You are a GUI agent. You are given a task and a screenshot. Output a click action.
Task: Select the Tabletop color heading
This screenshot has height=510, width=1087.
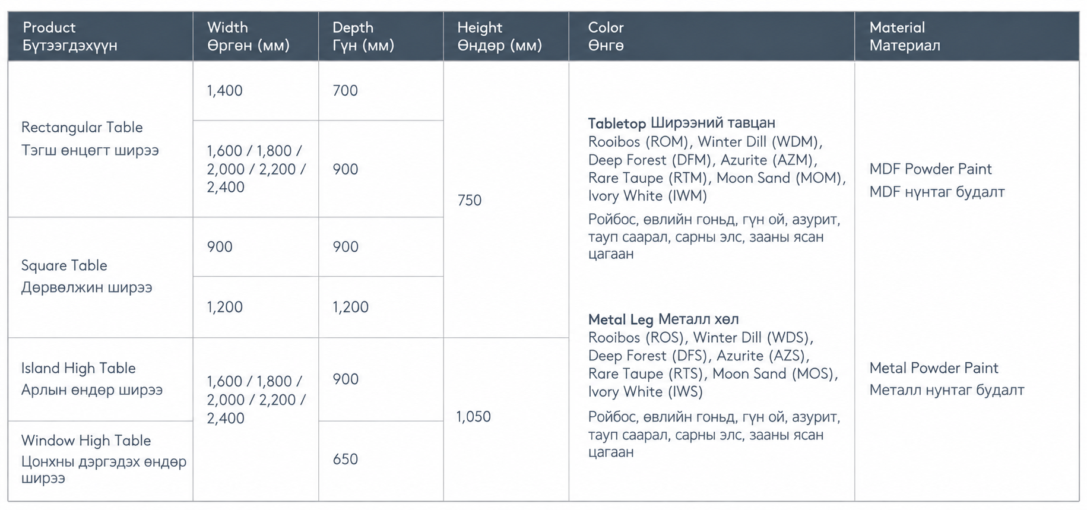click(682, 123)
